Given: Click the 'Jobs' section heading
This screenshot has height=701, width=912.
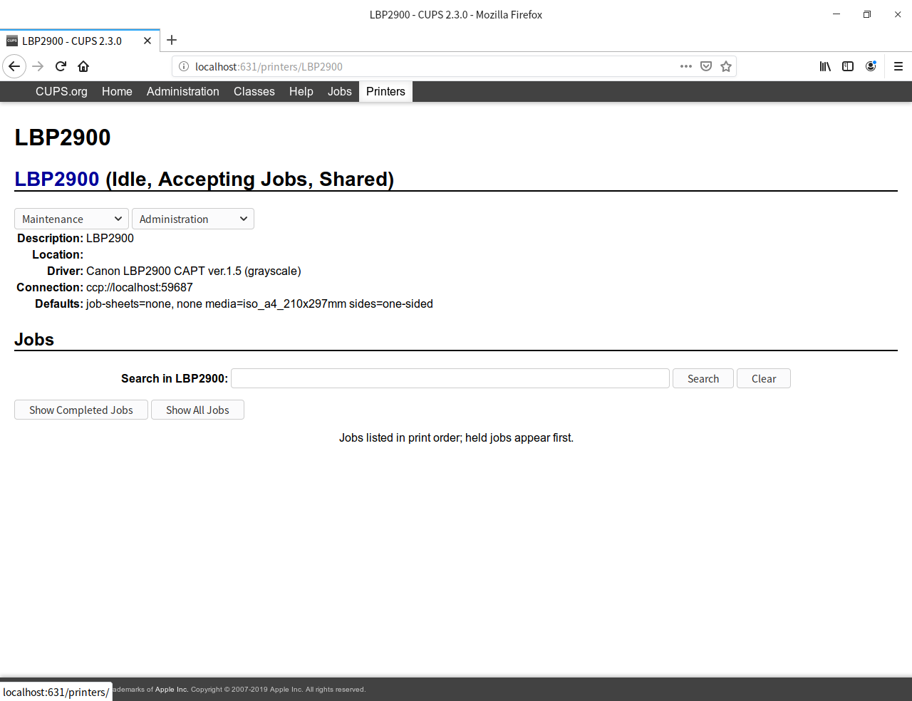Looking at the screenshot, I should (x=34, y=339).
